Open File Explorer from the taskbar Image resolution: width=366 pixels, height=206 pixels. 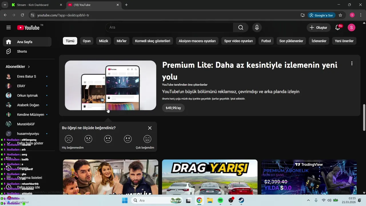point(210,200)
